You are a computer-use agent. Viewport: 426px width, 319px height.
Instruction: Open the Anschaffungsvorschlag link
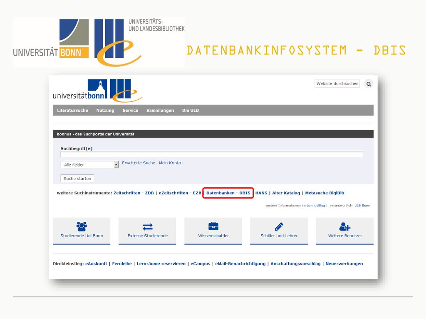point(296,263)
